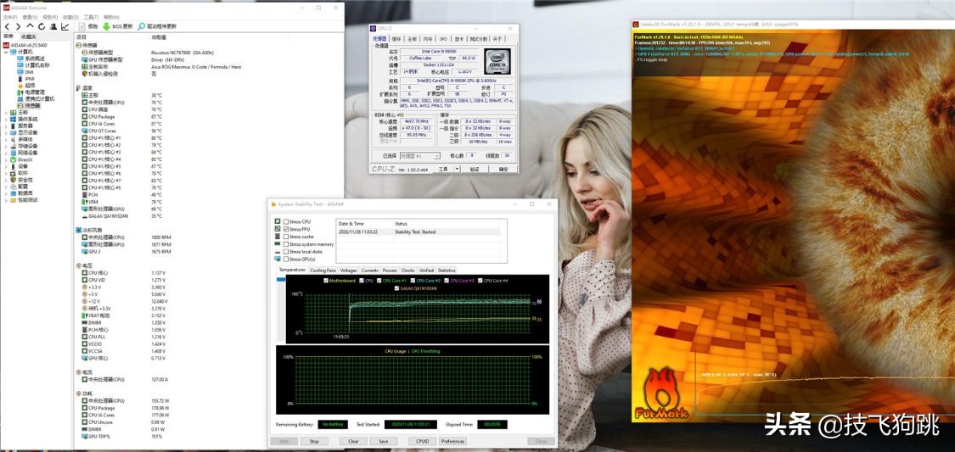Click the BIOS 更新 green arrow button
The image size is (955, 452).
tap(117, 27)
